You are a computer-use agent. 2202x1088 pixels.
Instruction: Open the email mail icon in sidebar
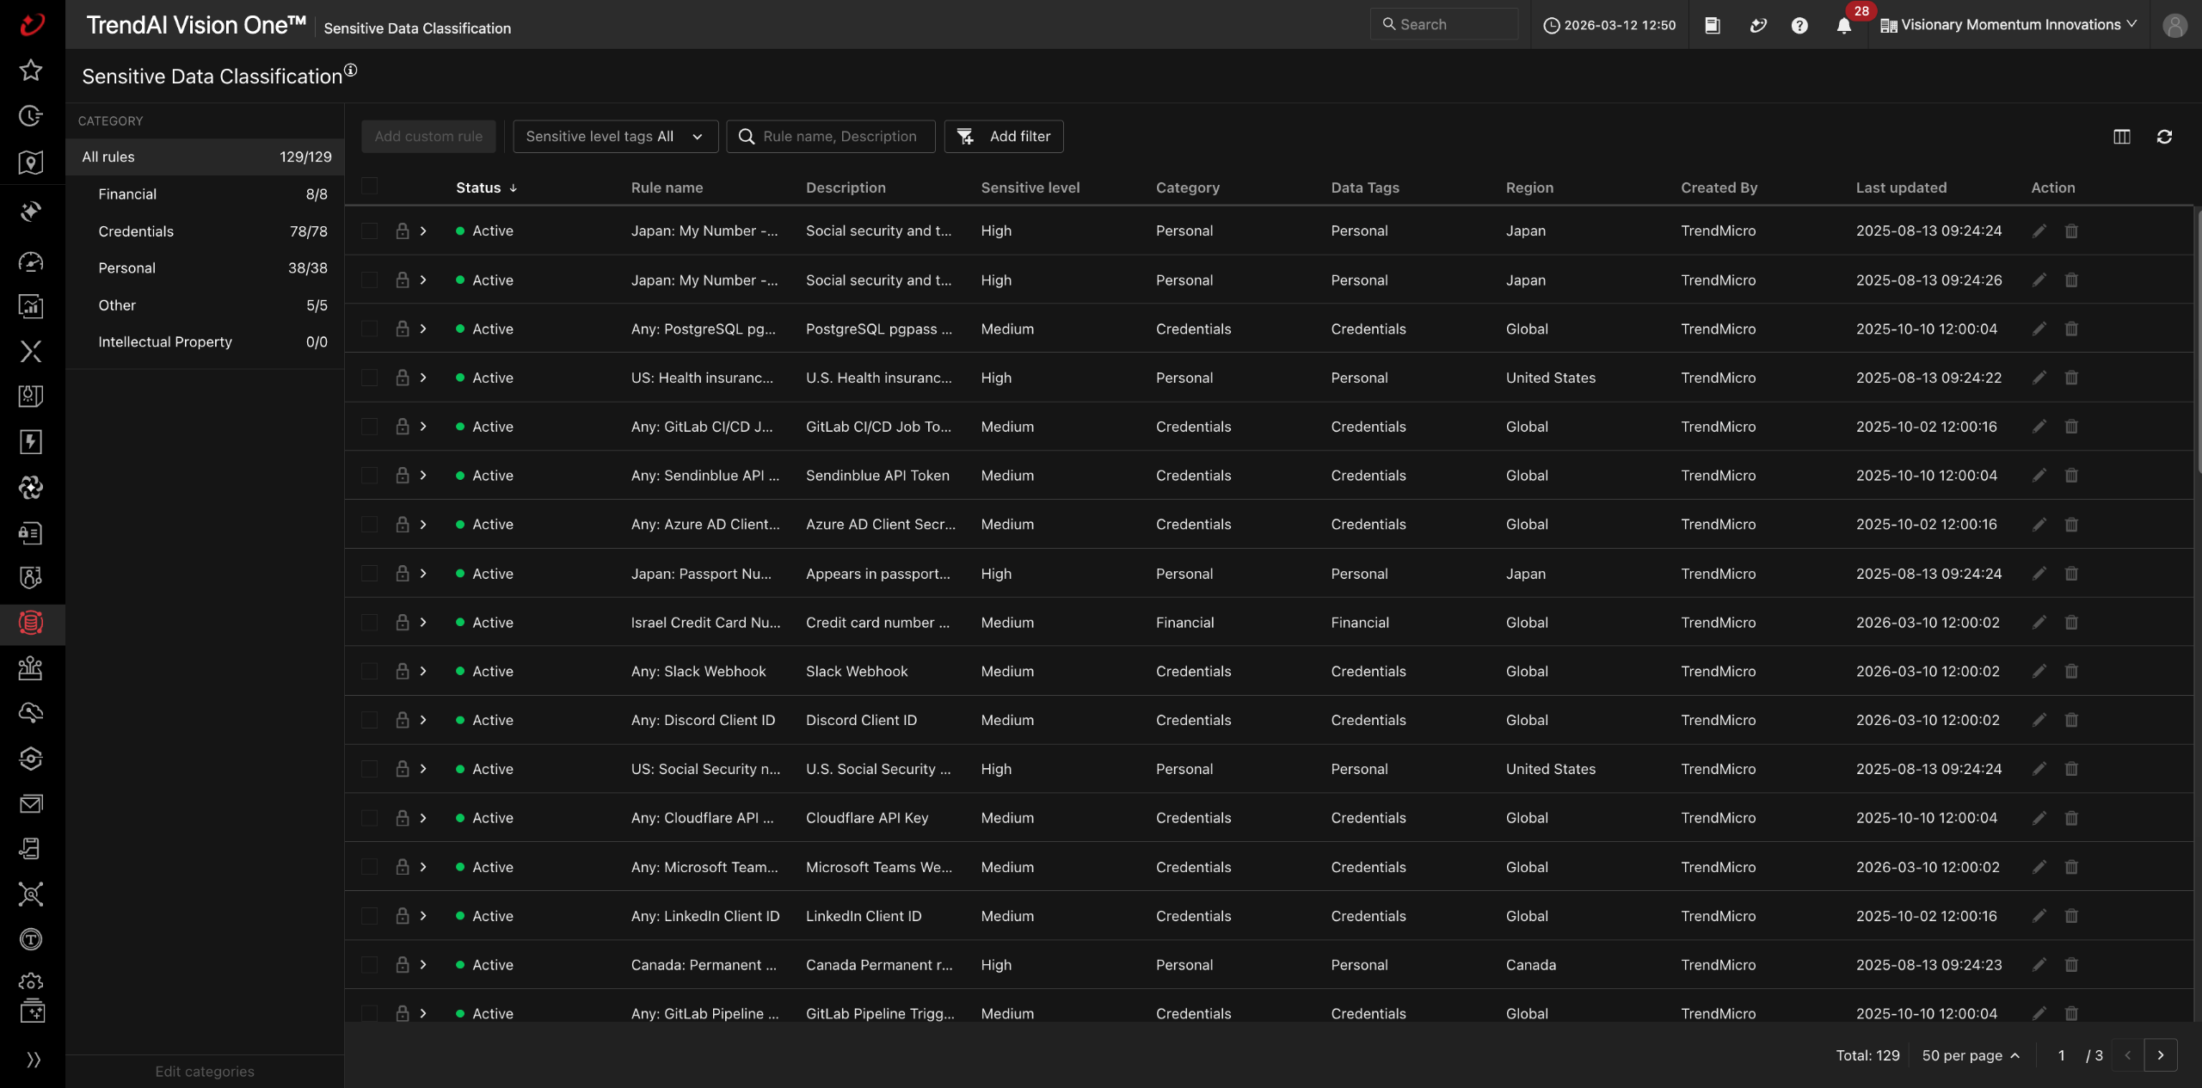[x=31, y=804]
